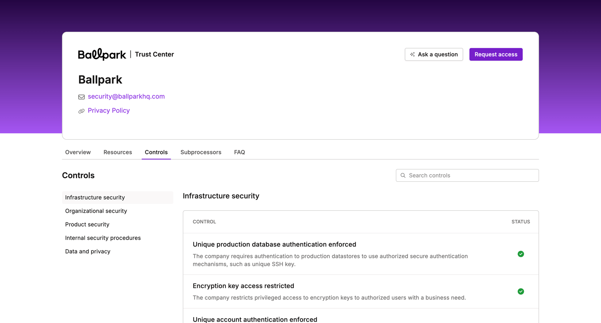The width and height of the screenshot is (601, 323).
Task: Click the envelope icon beside the security email
Action: click(81, 97)
